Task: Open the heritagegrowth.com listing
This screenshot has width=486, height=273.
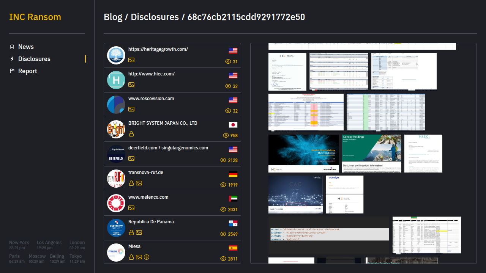Action: tap(172, 55)
